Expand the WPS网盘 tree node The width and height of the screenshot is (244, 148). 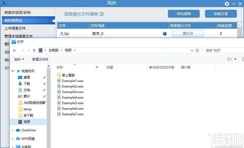coord(13,139)
